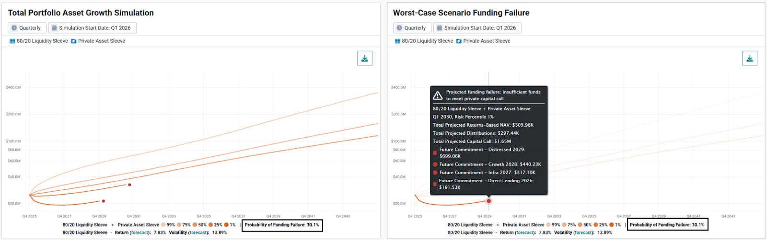Open Simulation Start Date picker in Growth Simulation
The width and height of the screenshot is (767, 240).
93,28
